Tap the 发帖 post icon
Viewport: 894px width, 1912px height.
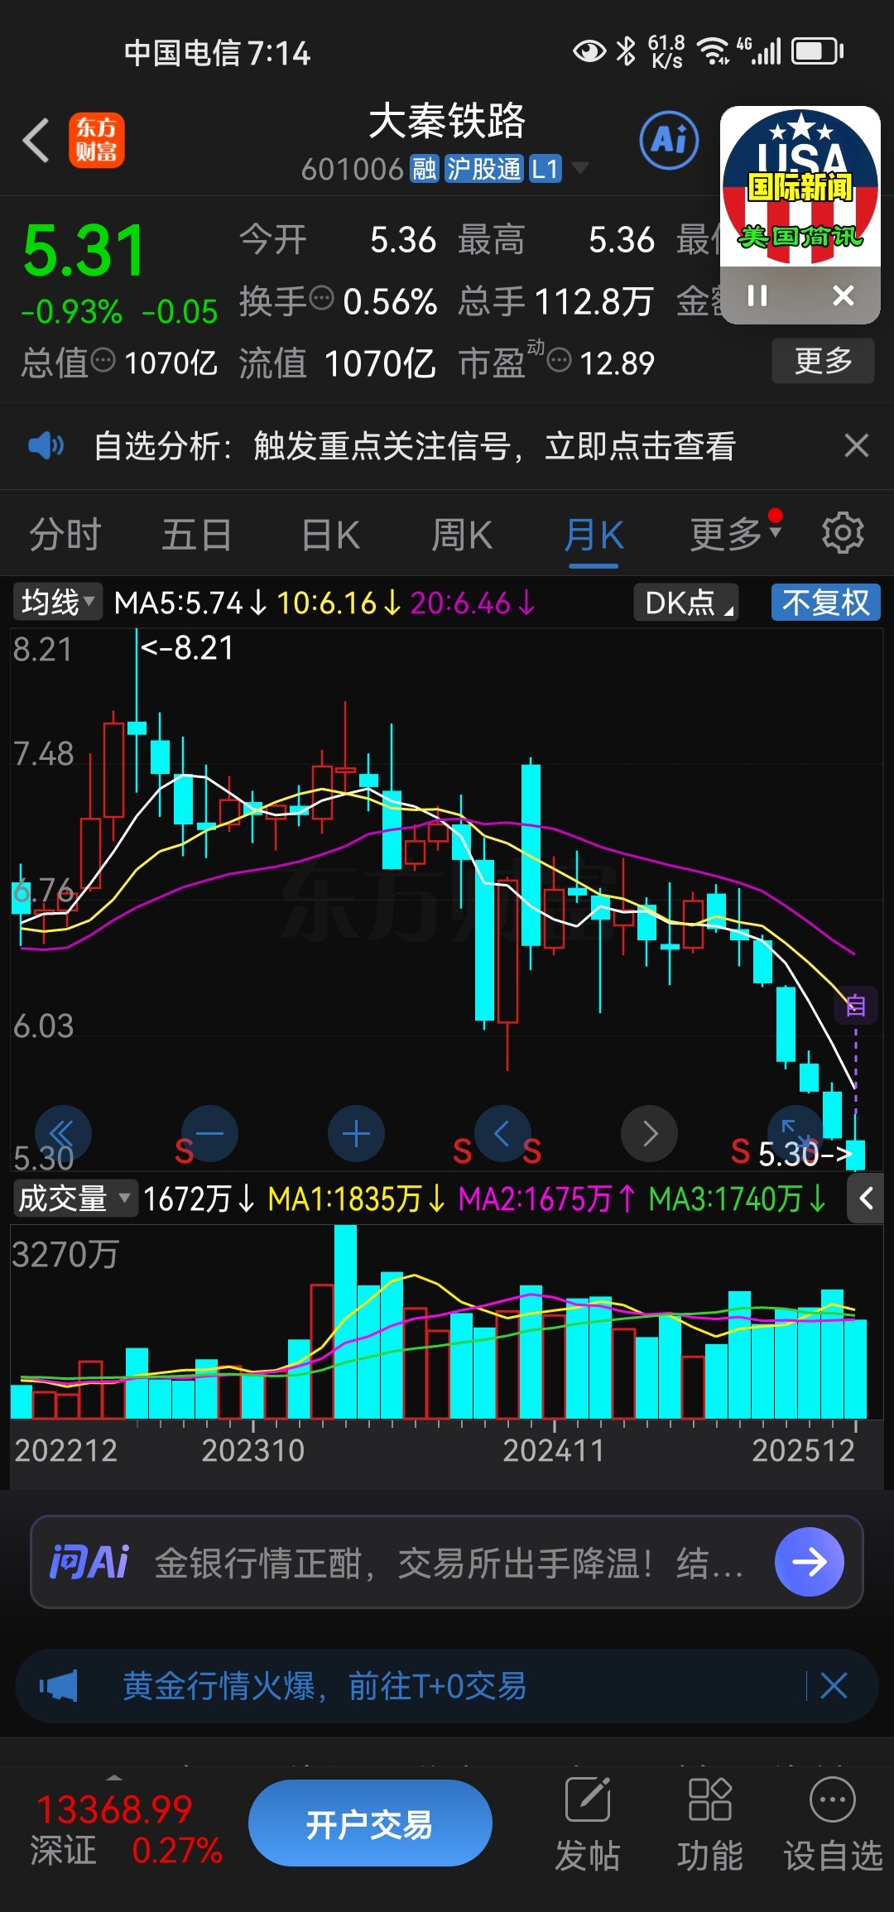coord(587,1823)
